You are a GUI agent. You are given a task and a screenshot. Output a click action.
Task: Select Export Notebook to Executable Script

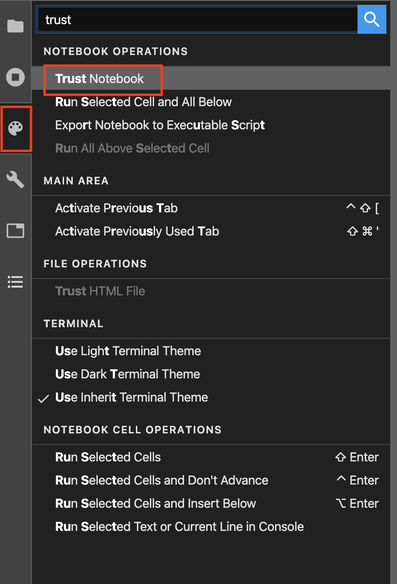click(160, 125)
